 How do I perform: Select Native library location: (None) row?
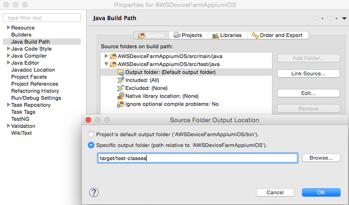click(x=186, y=96)
